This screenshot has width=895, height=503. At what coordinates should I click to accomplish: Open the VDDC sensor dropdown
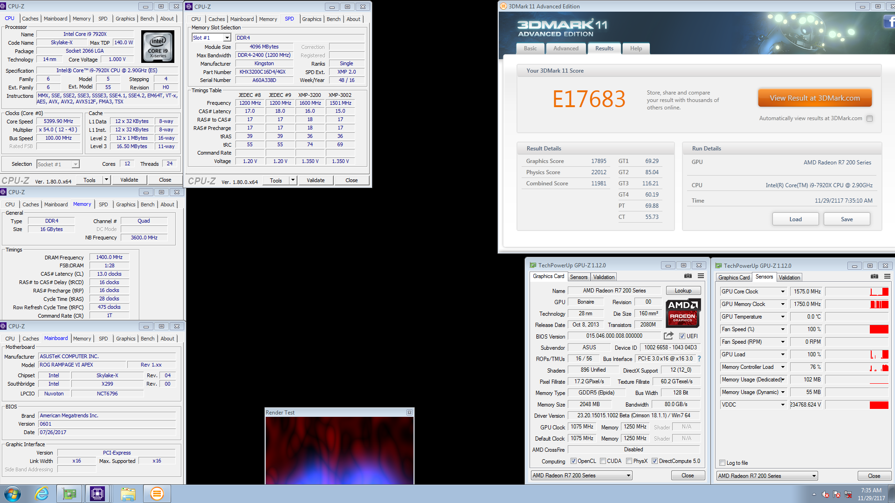[x=783, y=405]
